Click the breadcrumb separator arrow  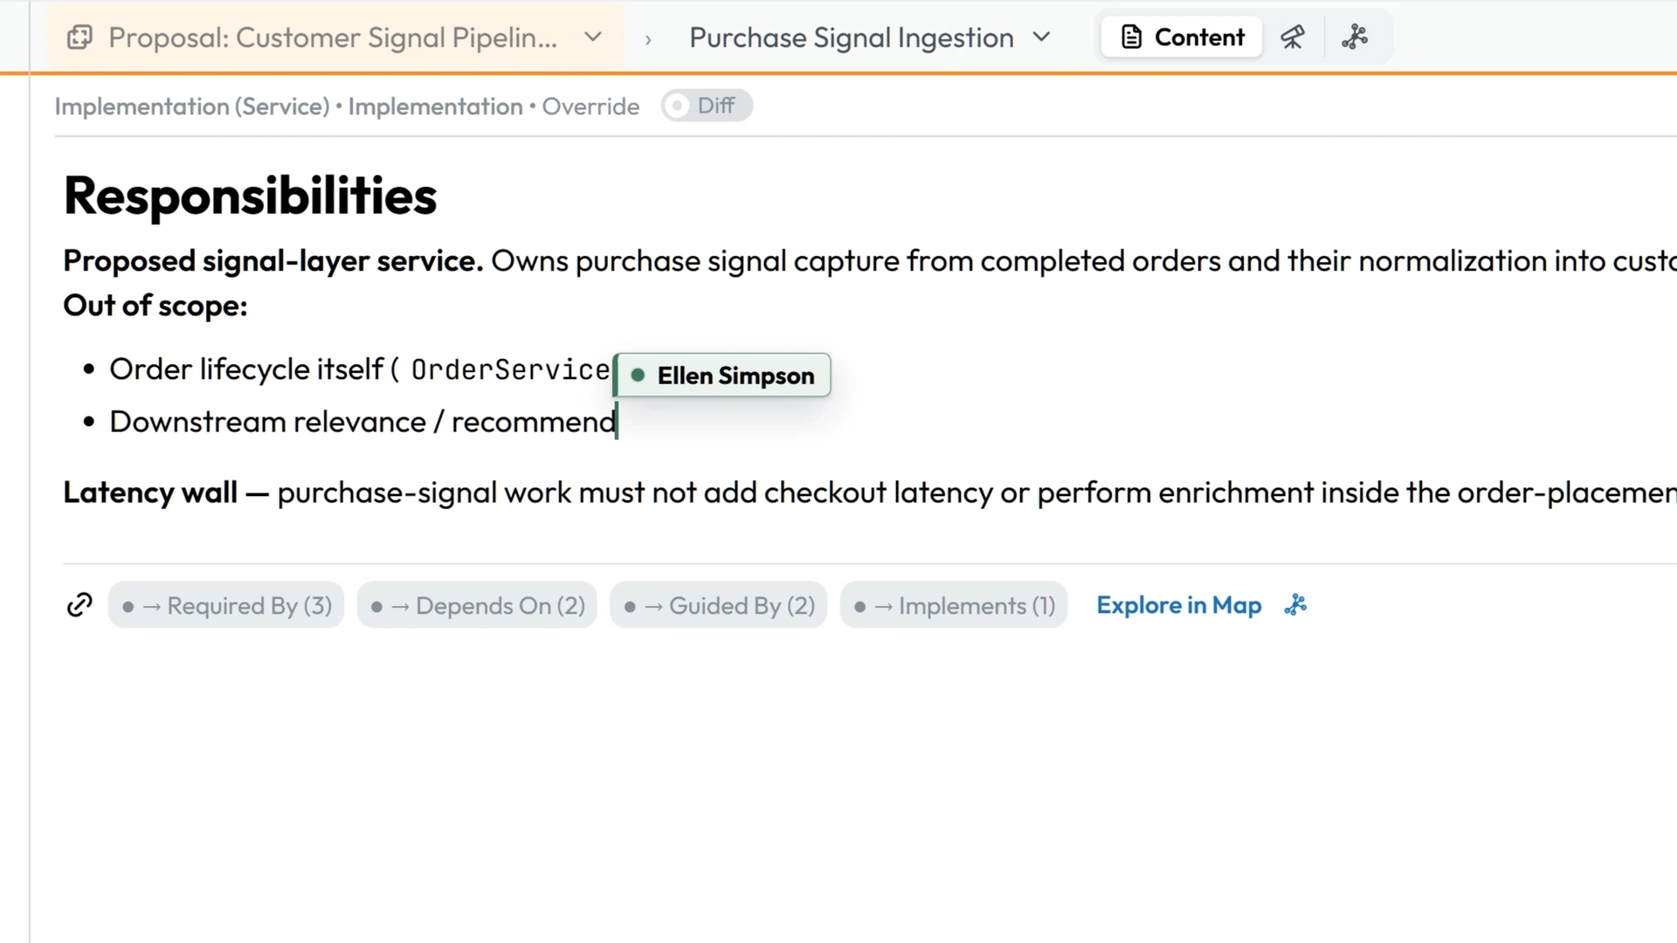coord(648,39)
